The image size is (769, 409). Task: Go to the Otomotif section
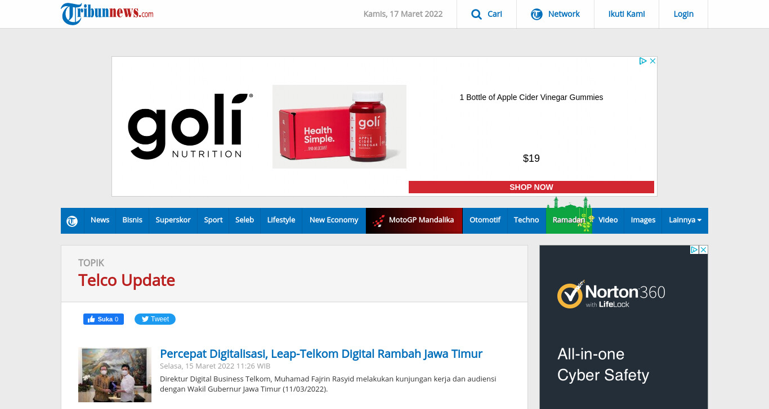point(485,220)
